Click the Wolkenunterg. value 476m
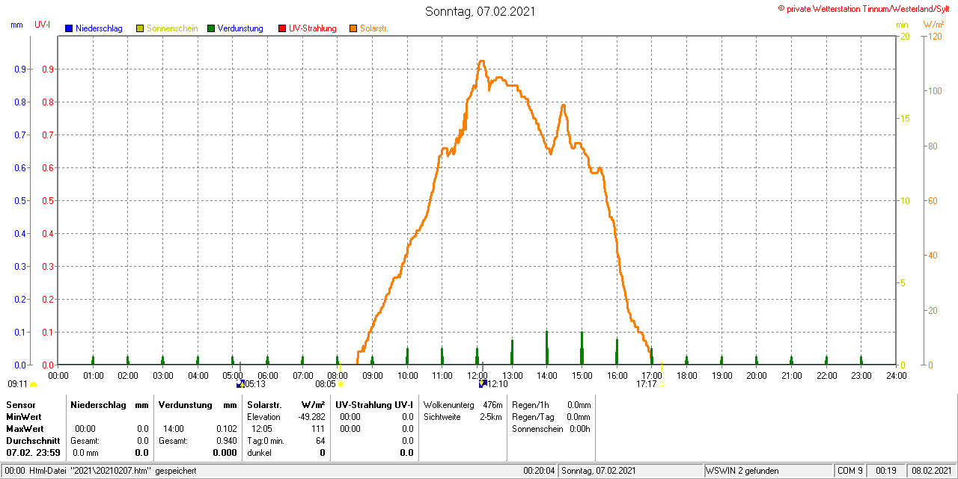Screen dimensions: 958x479 tap(492, 404)
